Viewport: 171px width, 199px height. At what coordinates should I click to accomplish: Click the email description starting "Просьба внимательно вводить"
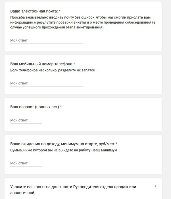pyautogui.click(x=82, y=22)
